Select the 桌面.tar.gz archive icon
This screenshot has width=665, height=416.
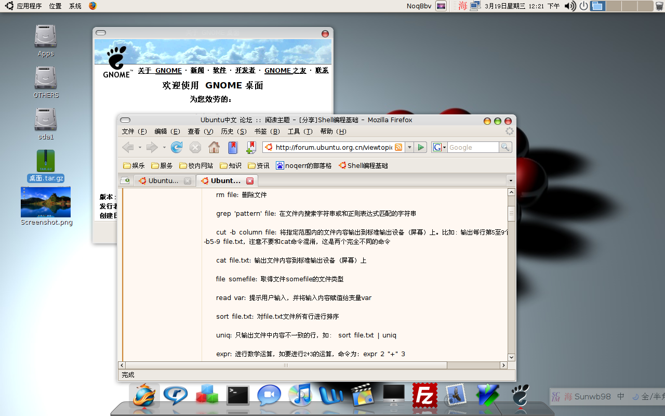tap(46, 166)
